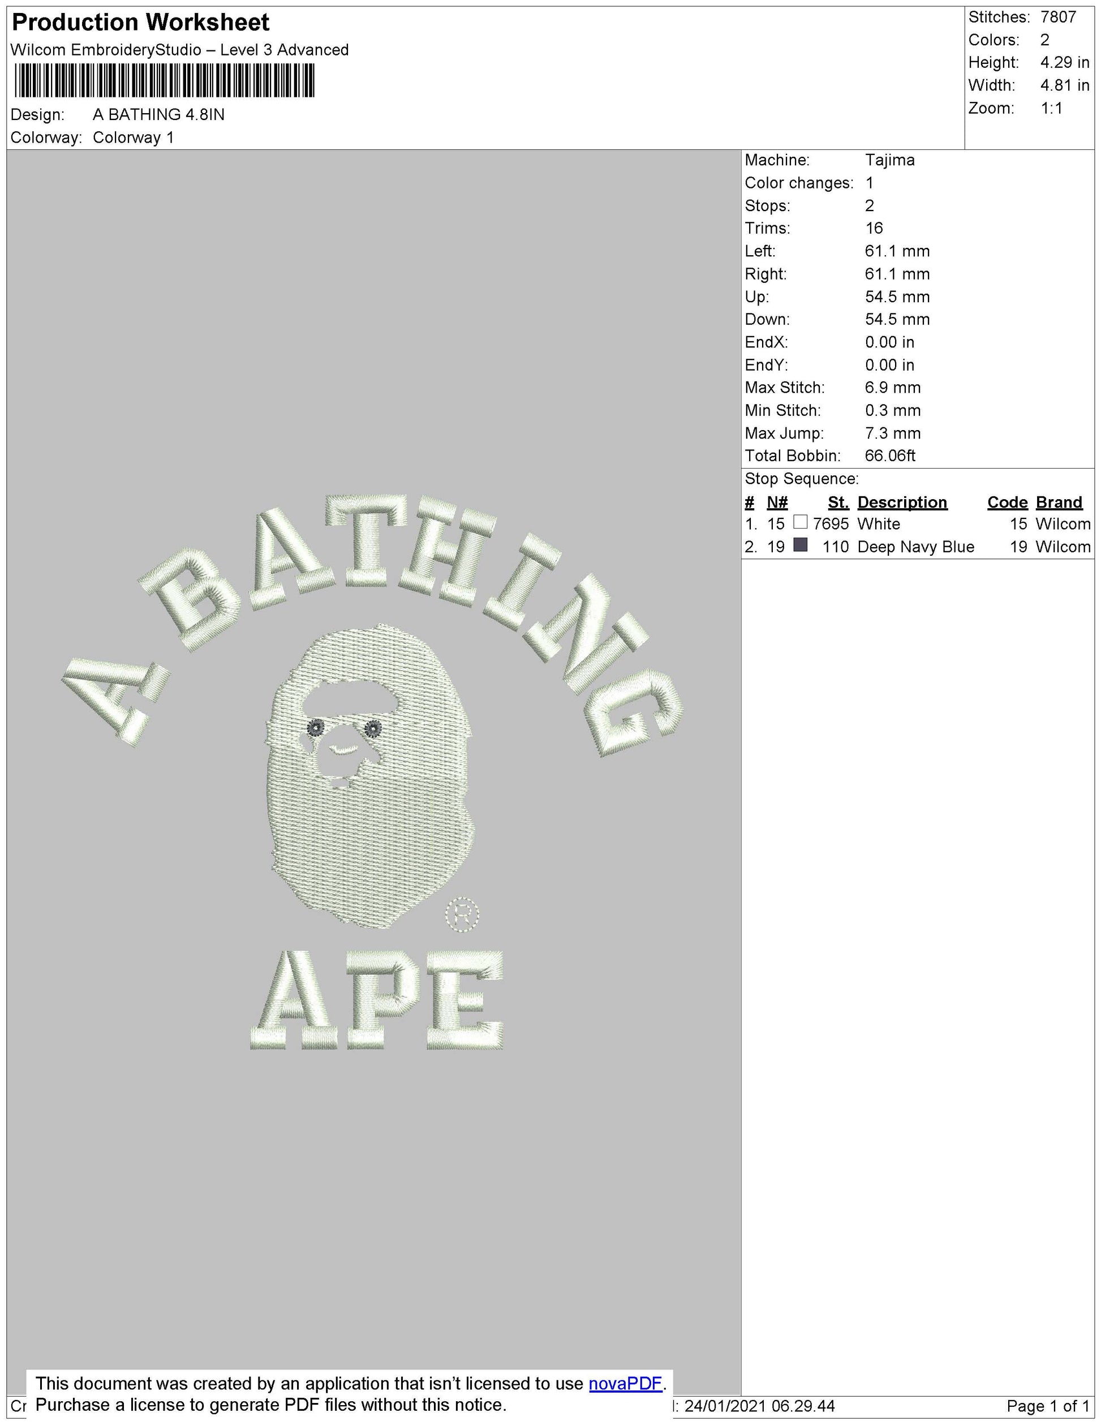This screenshot has width=1101, height=1425.
Task: Click the Stitches count 7807
Action: pyautogui.click(x=1058, y=17)
